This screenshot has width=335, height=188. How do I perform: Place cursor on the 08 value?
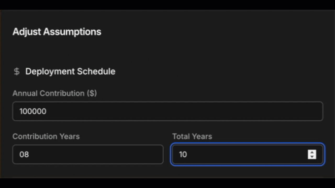coord(24,154)
